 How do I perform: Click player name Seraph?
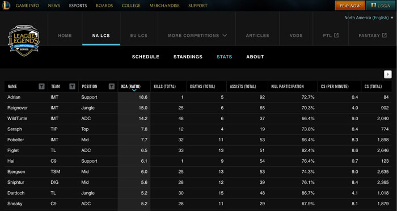point(15,129)
